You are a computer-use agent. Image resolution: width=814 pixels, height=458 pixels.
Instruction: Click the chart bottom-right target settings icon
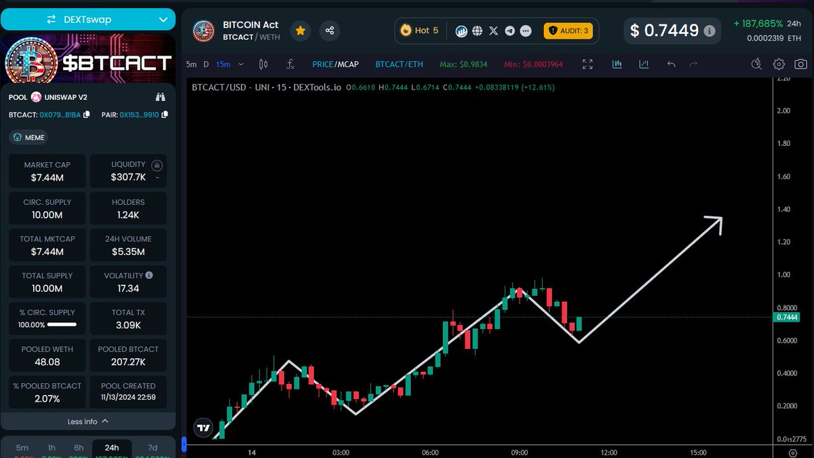tap(793, 453)
